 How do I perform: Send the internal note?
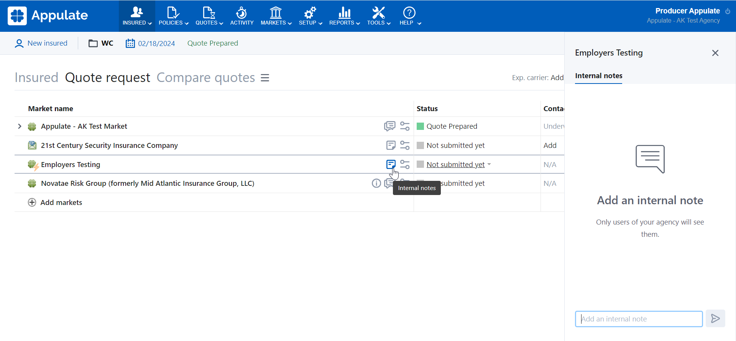(x=715, y=318)
